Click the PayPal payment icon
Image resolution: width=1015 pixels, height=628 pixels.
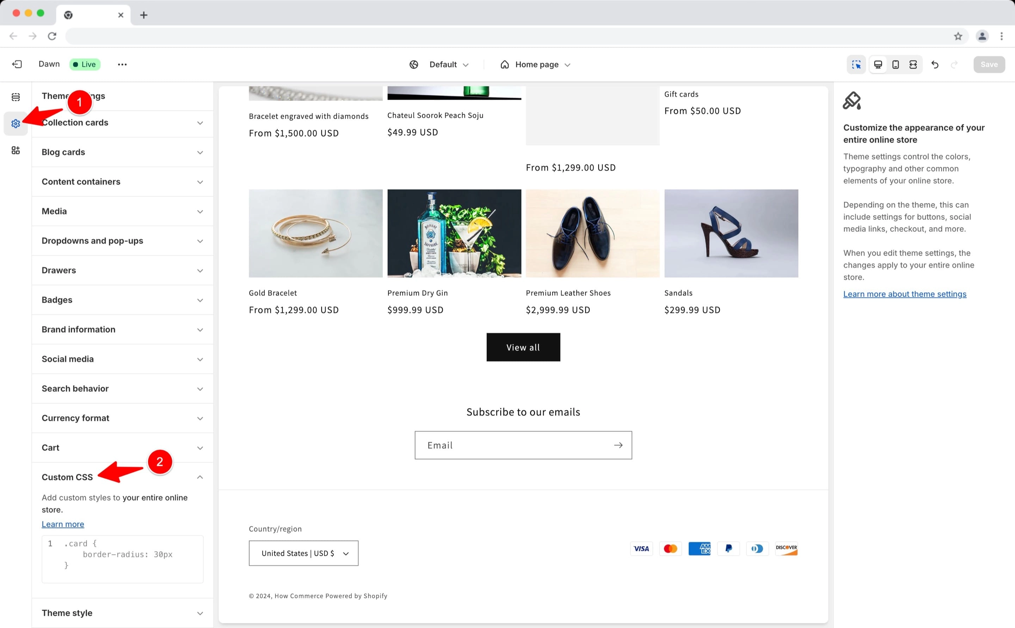point(728,548)
